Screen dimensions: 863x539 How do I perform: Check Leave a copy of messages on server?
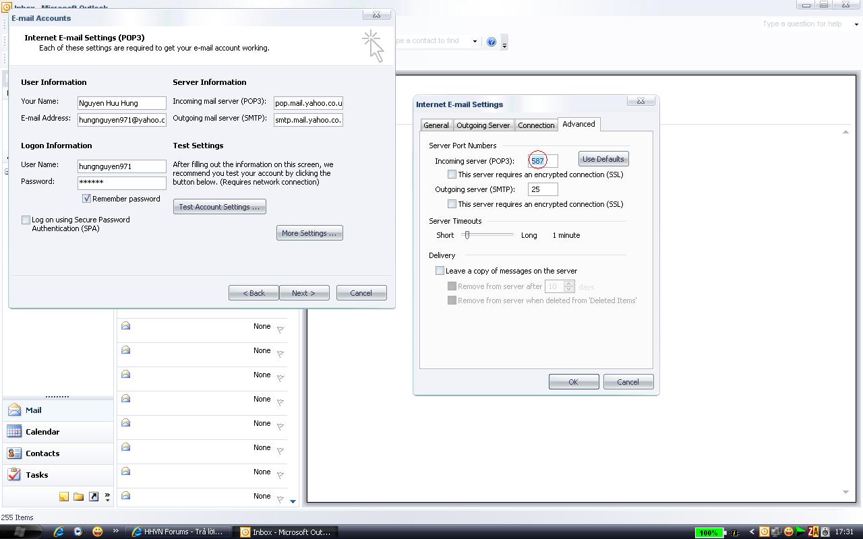pyautogui.click(x=440, y=271)
